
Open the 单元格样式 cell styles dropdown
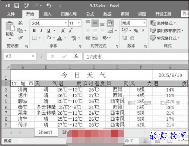click(x=165, y=38)
